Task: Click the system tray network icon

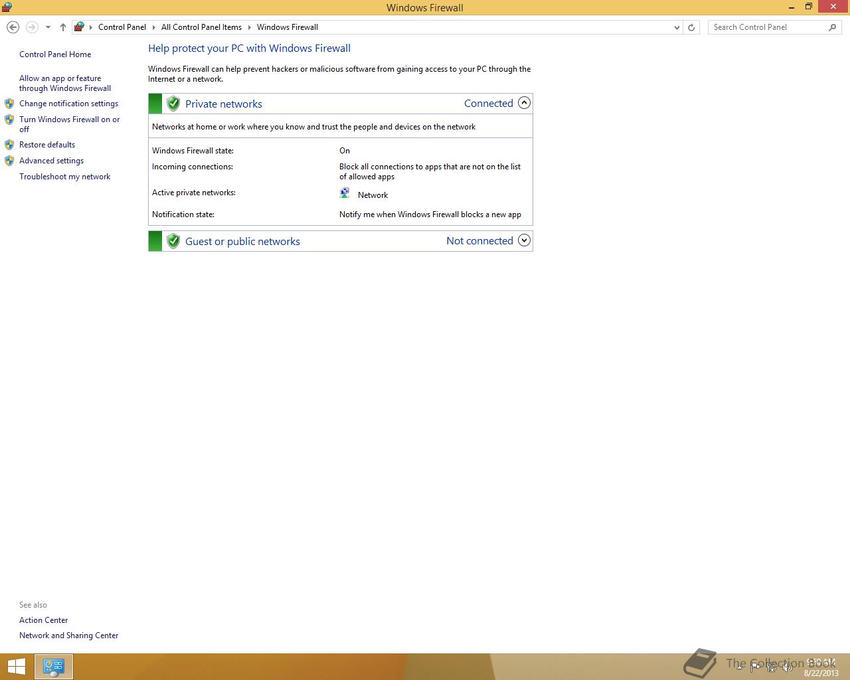Action: (x=771, y=667)
